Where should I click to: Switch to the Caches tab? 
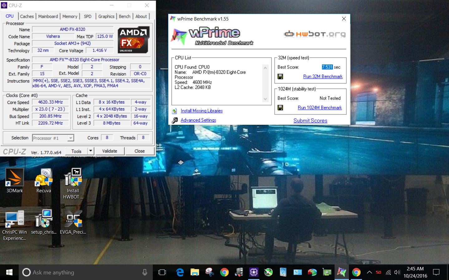(27, 16)
